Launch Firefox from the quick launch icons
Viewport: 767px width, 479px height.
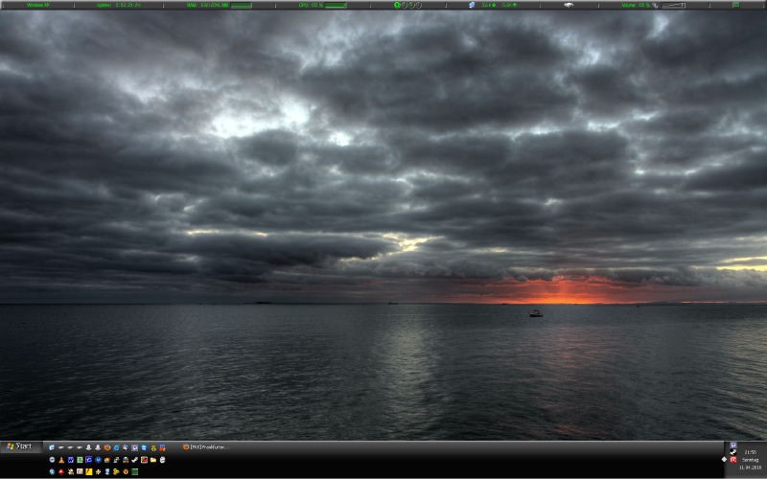pos(107,447)
